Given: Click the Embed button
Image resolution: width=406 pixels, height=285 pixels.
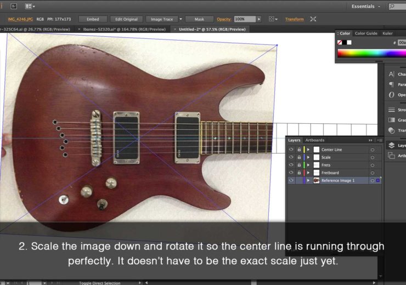Looking at the screenshot, I should click(93, 19).
